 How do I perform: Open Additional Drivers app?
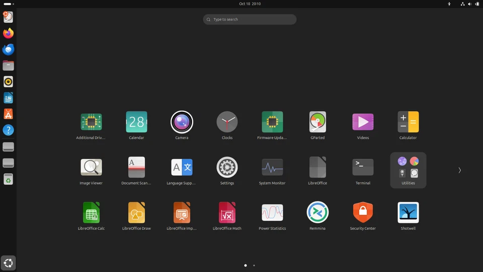[x=91, y=122]
